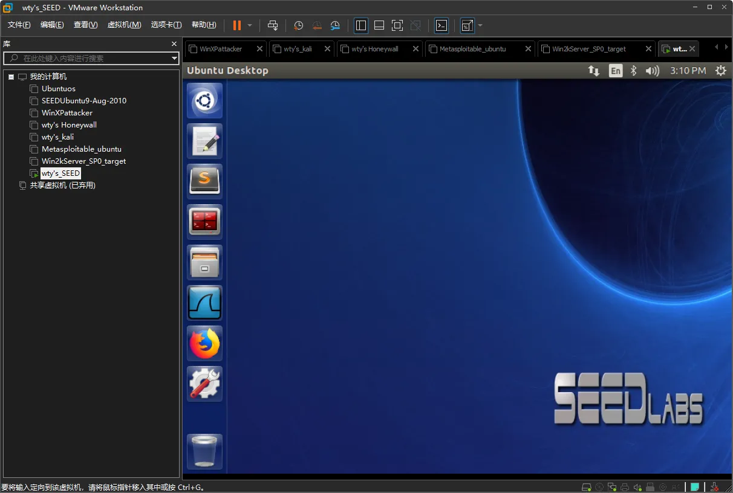The width and height of the screenshot is (733, 493).
Task: Open the Files manager from launcher
Action: point(204,262)
